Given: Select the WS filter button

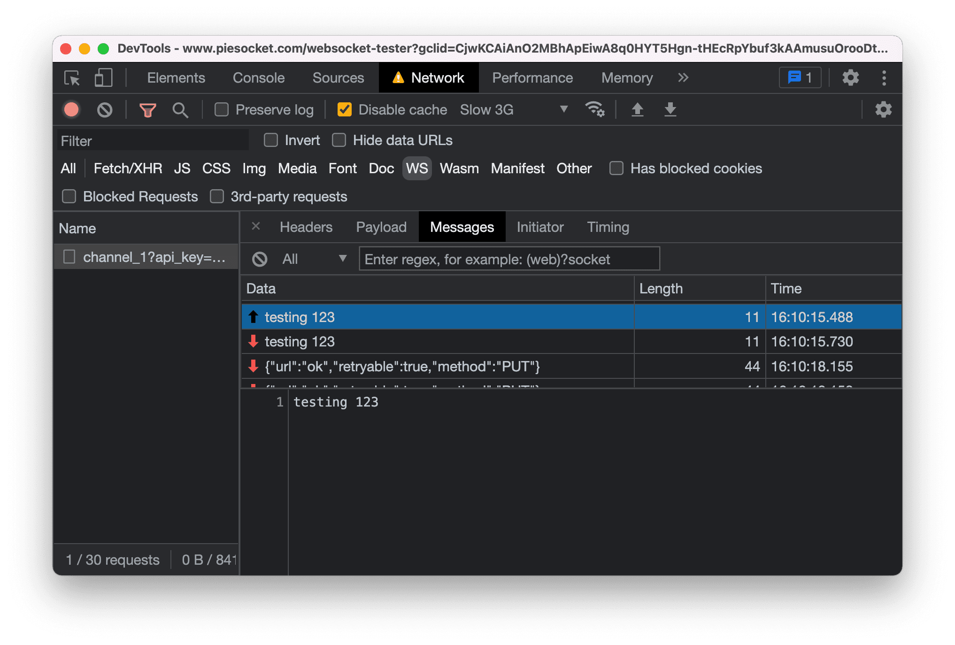Looking at the screenshot, I should tap(416, 169).
